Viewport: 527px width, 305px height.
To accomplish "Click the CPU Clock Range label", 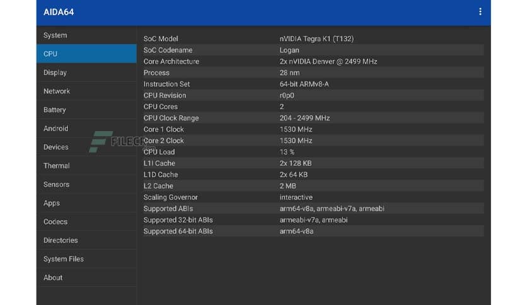I will click(x=171, y=118).
